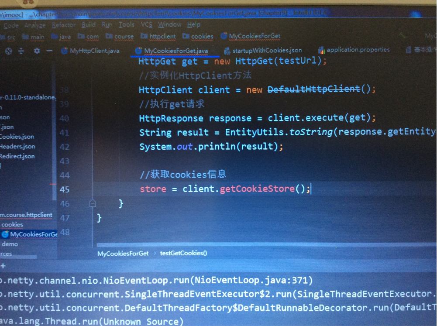This screenshot has width=437, height=326.
Task: Open the Build menu
Action: [x=89, y=25]
